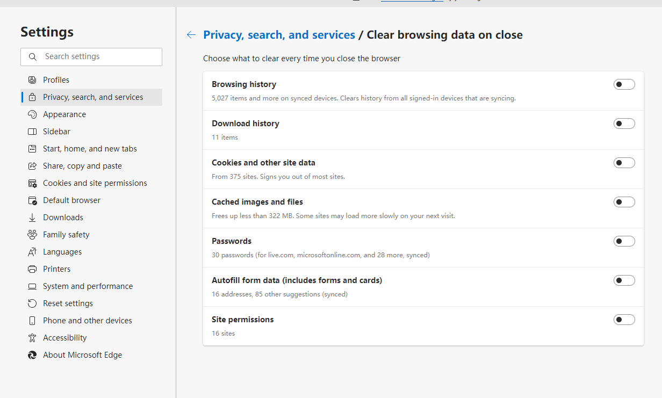
Task: Click the search magnifier icon
Action: (33, 57)
